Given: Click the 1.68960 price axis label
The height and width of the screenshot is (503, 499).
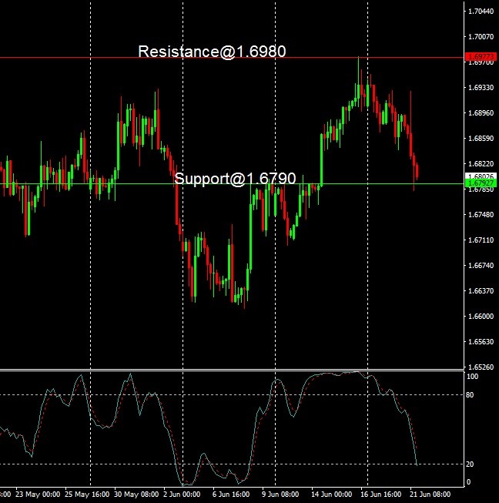Looking at the screenshot, I should point(481,113).
